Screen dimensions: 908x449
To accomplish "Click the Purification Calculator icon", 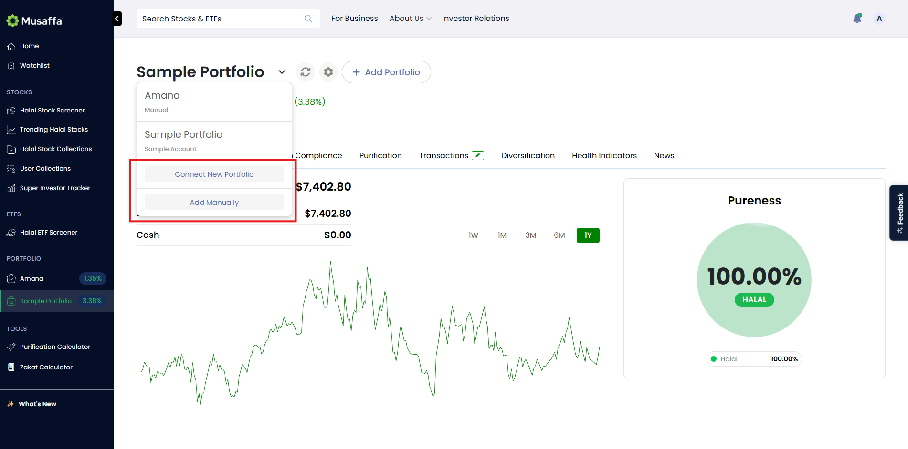I will coord(11,347).
